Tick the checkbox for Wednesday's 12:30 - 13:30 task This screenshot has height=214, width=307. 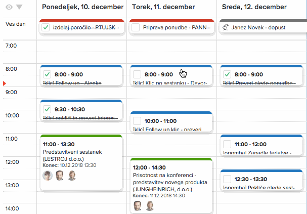[x=227, y=179]
